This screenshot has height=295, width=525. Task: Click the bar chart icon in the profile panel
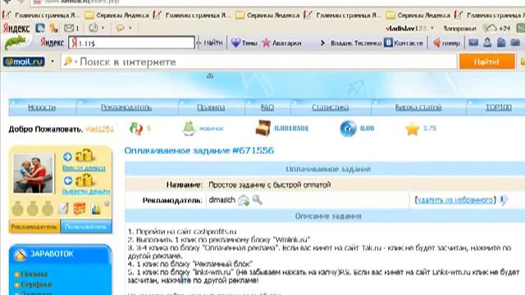pos(96,210)
